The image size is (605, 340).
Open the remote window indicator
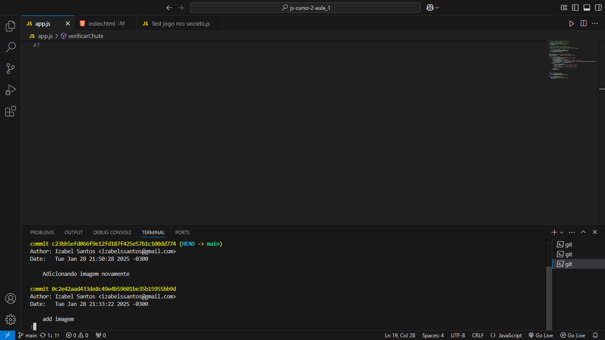point(8,335)
